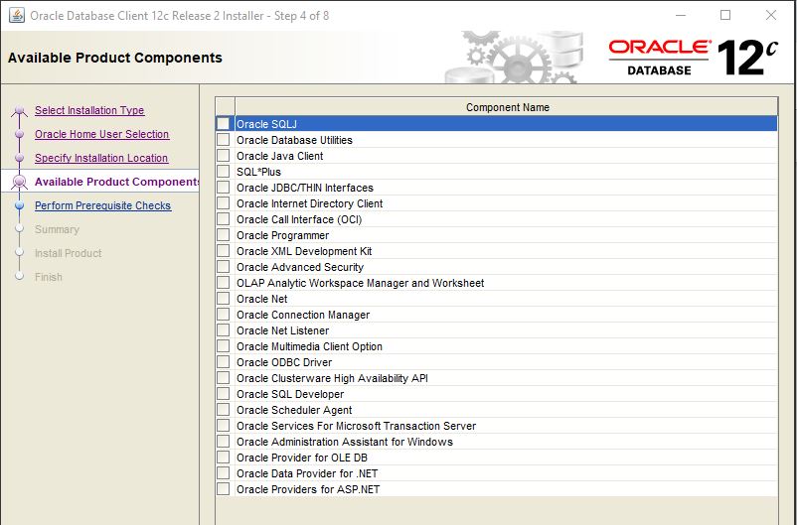Check the Oracle Java Client box
Viewport: 797px width, 525px height.
tap(224, 156)
